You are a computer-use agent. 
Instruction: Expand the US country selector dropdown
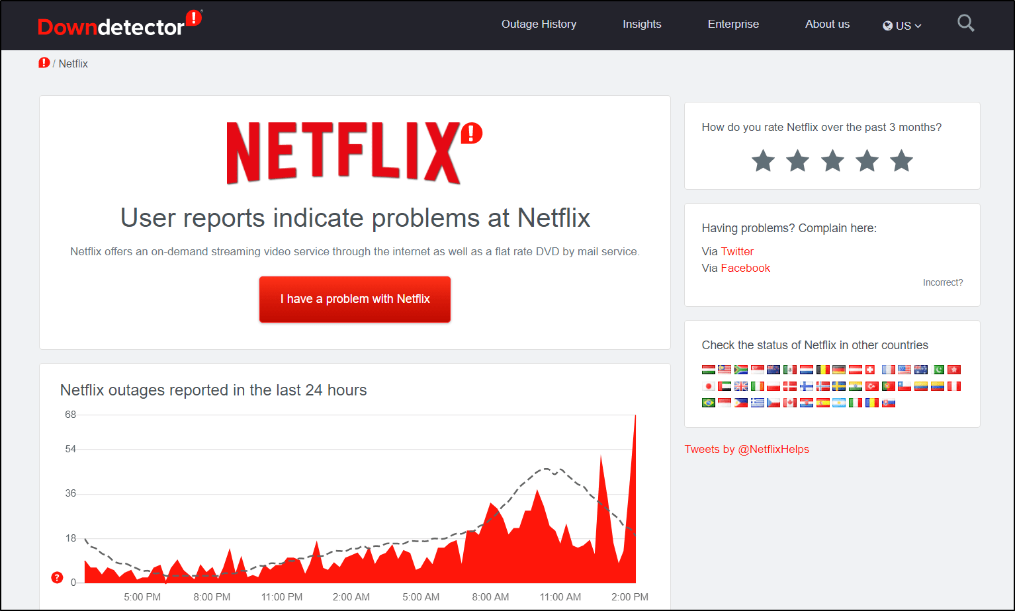click(902, 26)
